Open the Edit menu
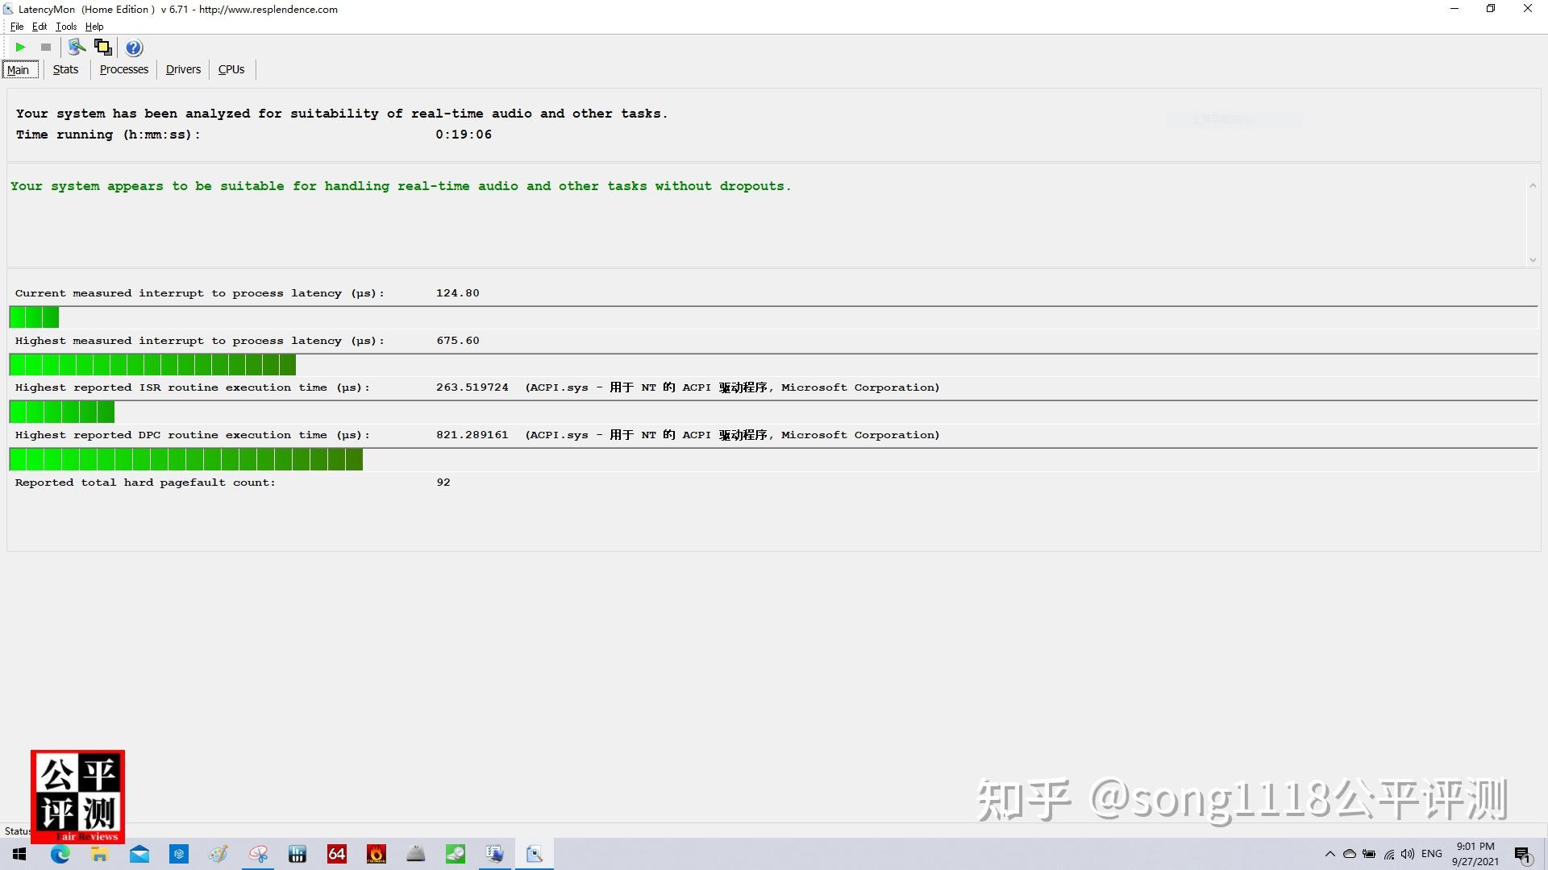The width and height of the screenshot is (1548, 870). coord(39,26)
